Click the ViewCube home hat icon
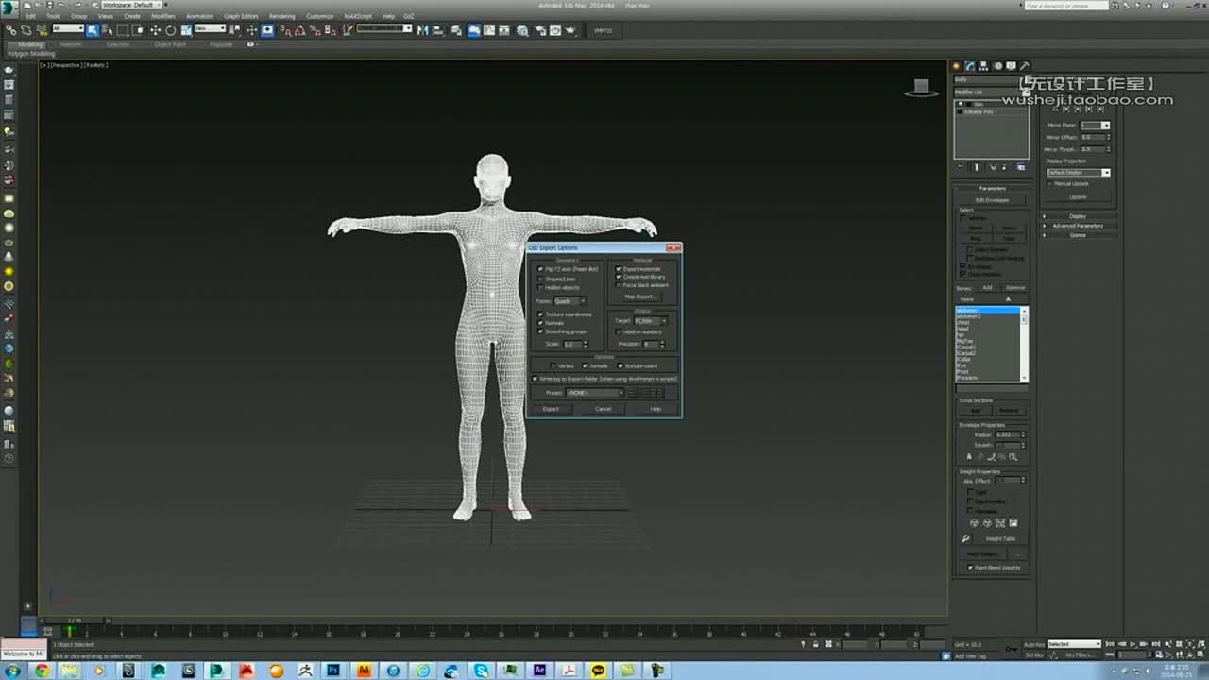The width and height of the screenshot is (1209, 680). coord(921,87)
